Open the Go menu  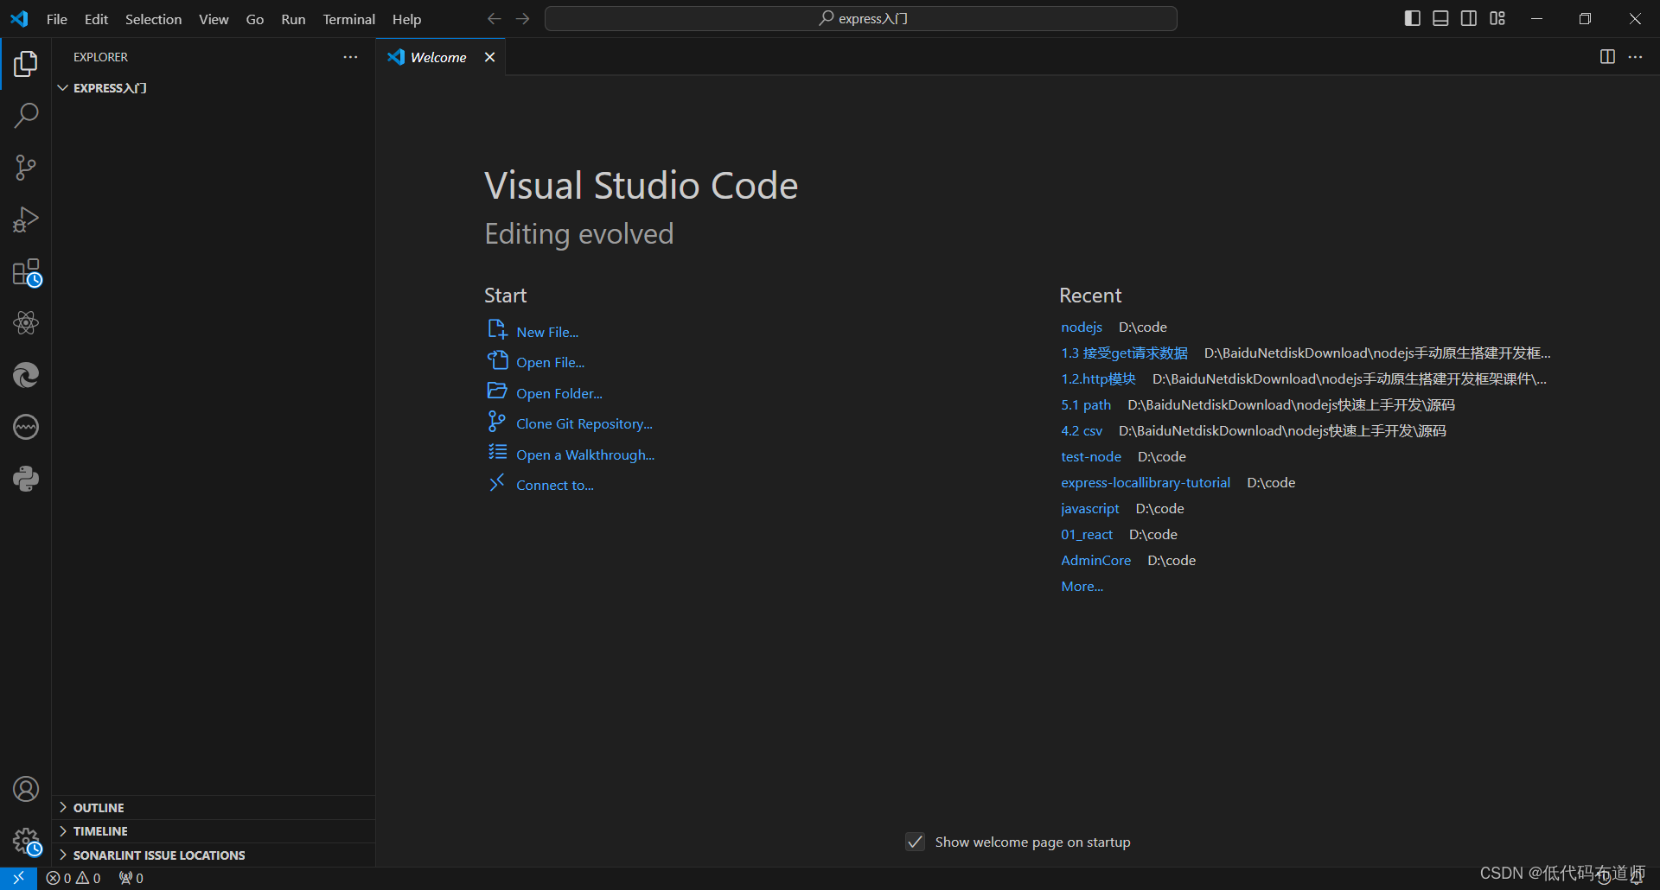(x=254, y=19)
